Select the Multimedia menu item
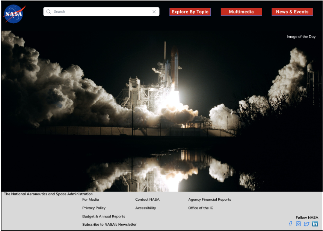Viewport: 323px width, 231px height. click(x=241, y=12)
